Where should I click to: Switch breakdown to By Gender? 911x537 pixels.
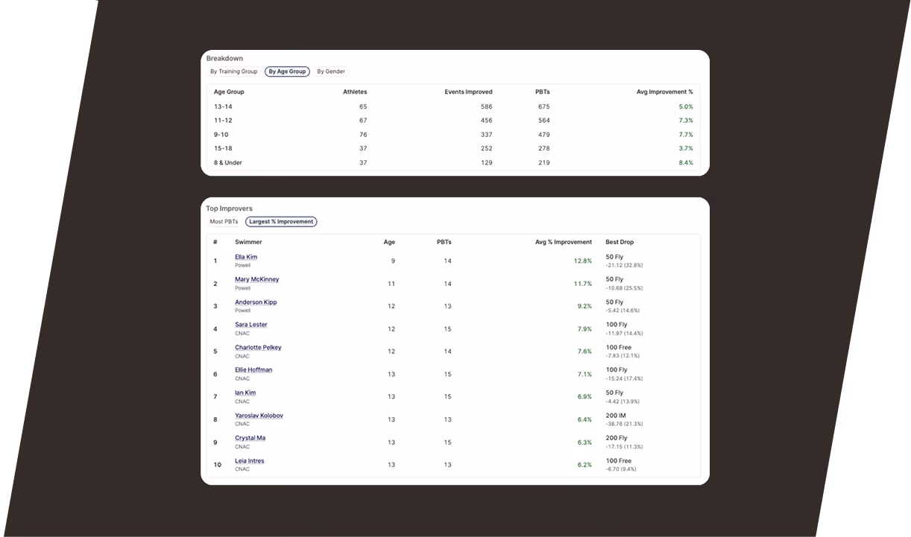coord(331,72)
